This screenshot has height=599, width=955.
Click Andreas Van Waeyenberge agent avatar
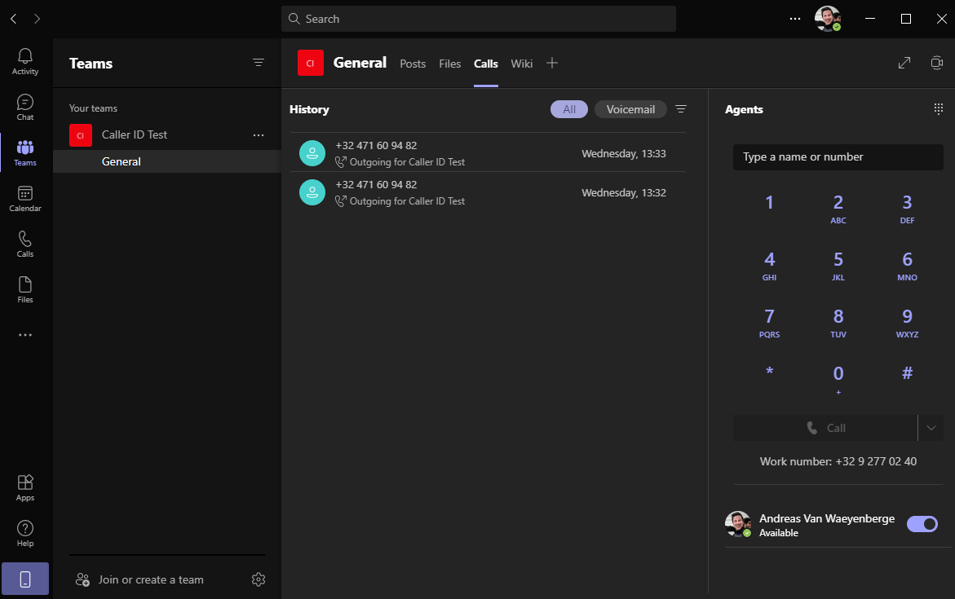(737, 524)
